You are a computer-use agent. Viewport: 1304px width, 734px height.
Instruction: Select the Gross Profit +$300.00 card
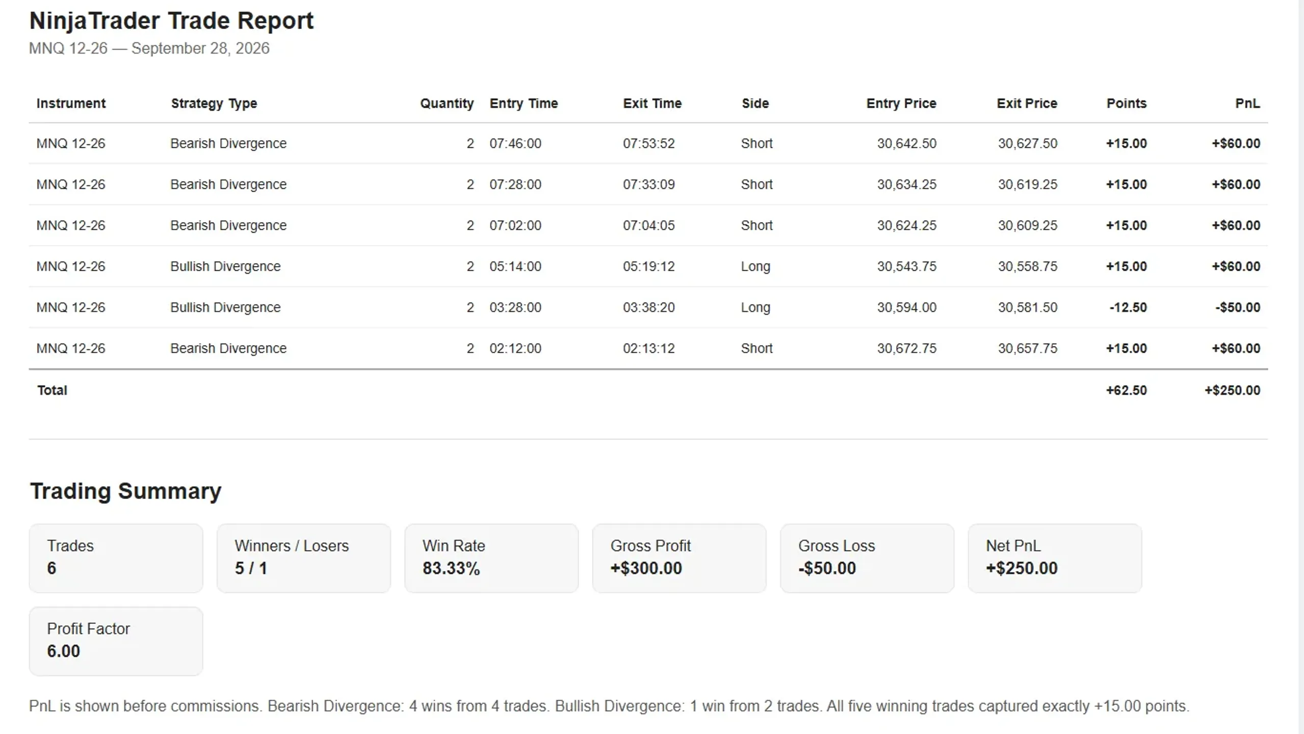click(x=679, y=558)
